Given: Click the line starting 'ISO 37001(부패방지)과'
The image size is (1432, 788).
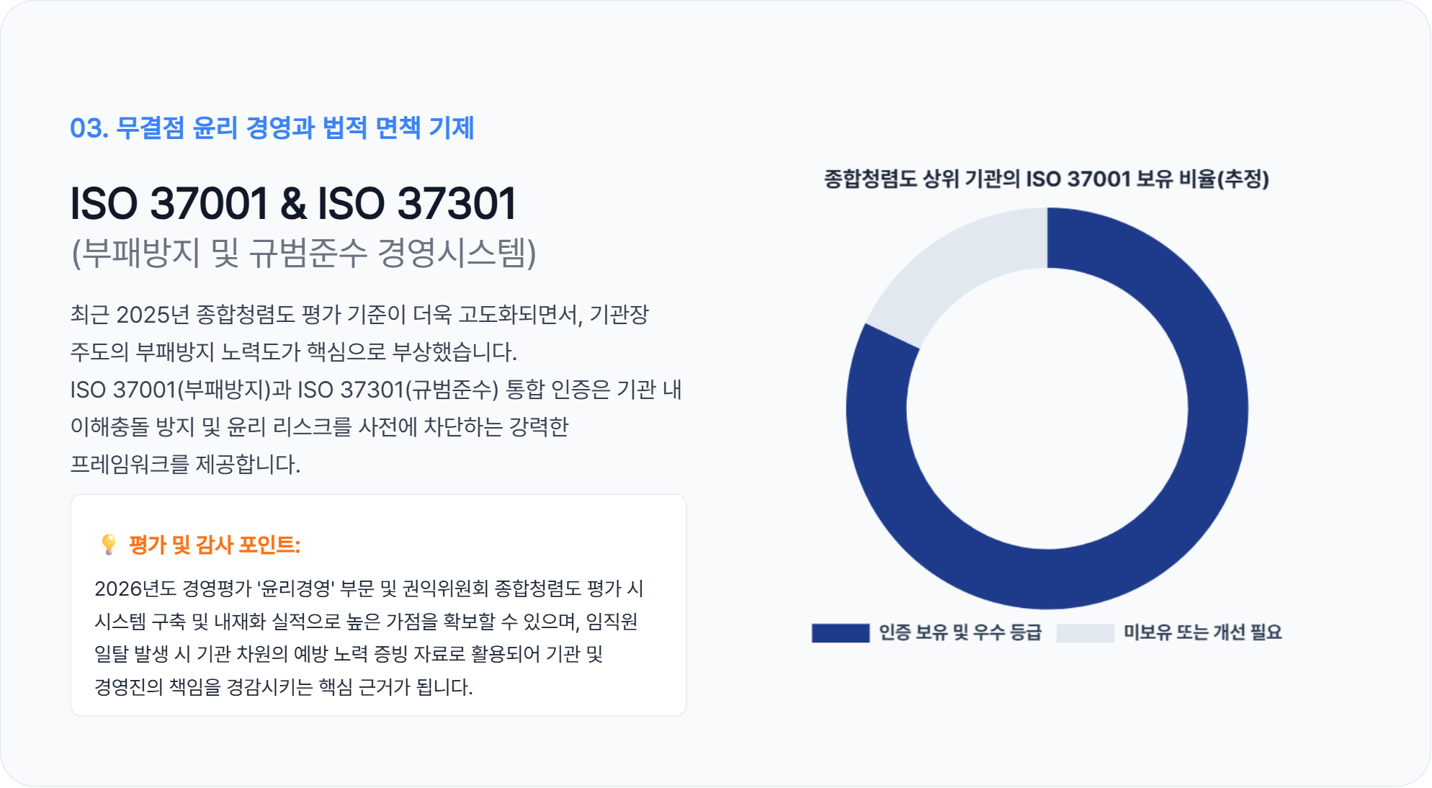Looking at the screenshot, I should (x=375, y=390).
